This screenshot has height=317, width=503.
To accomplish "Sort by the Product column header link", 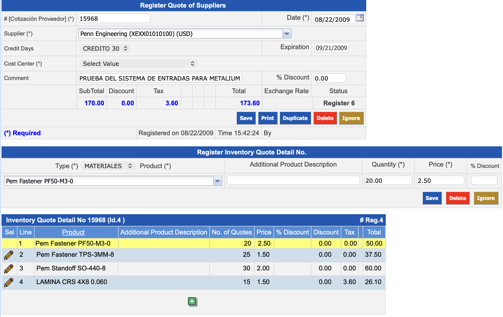I will click(73, 232).
